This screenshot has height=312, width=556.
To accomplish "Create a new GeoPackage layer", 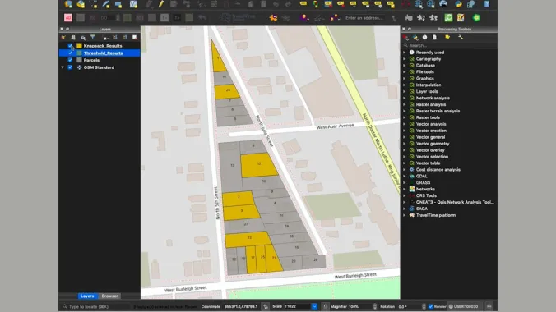I will [81, 4].
